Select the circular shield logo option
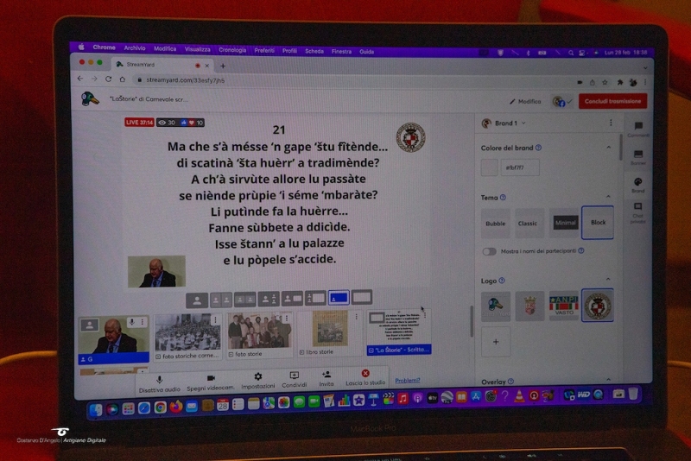The image size is (691, 461). (598, 305)
